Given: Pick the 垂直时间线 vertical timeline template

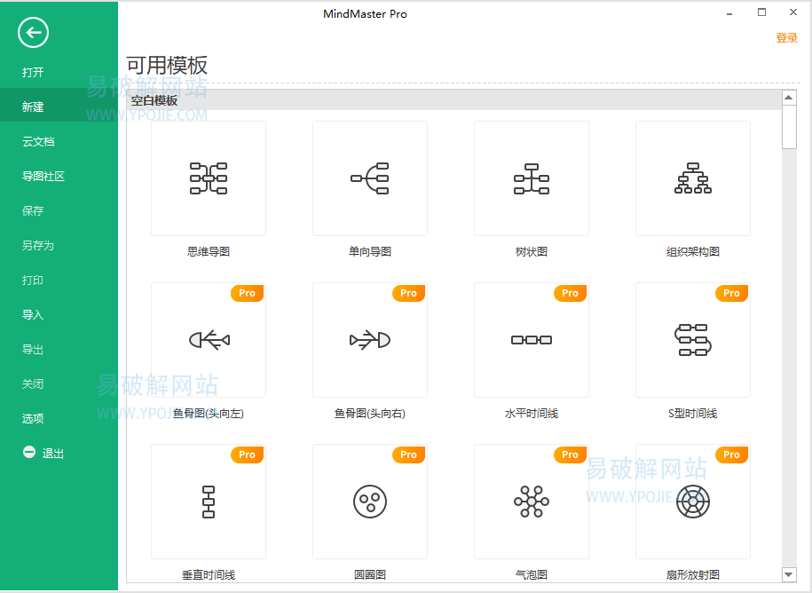Looking at the screenshot, I should (209, 502).
